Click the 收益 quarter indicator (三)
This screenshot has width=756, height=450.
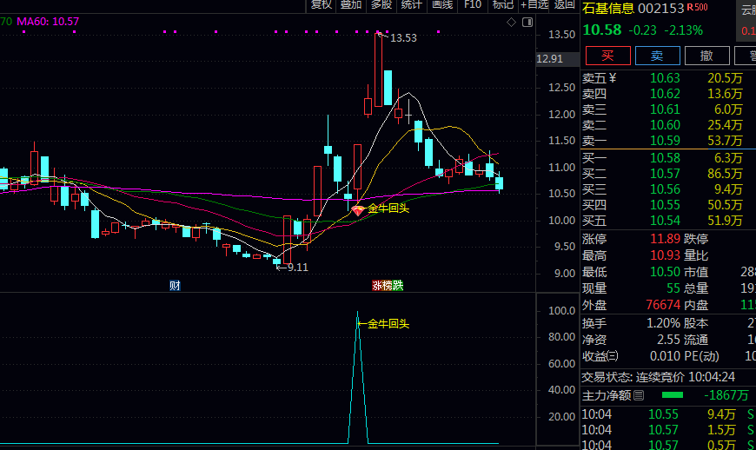613,355
